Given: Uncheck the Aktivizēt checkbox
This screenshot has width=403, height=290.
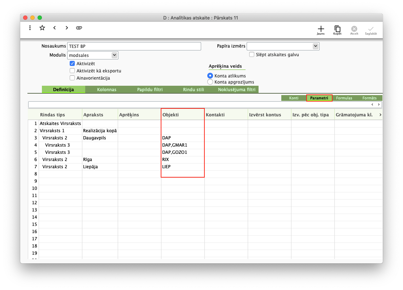Looking at the screenshot, I should pos(72,63).
